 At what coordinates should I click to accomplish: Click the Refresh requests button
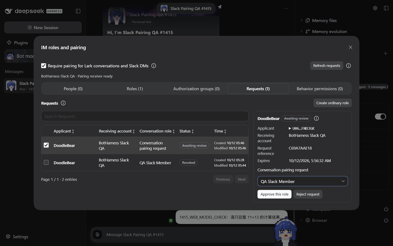(x=327, y=66)
